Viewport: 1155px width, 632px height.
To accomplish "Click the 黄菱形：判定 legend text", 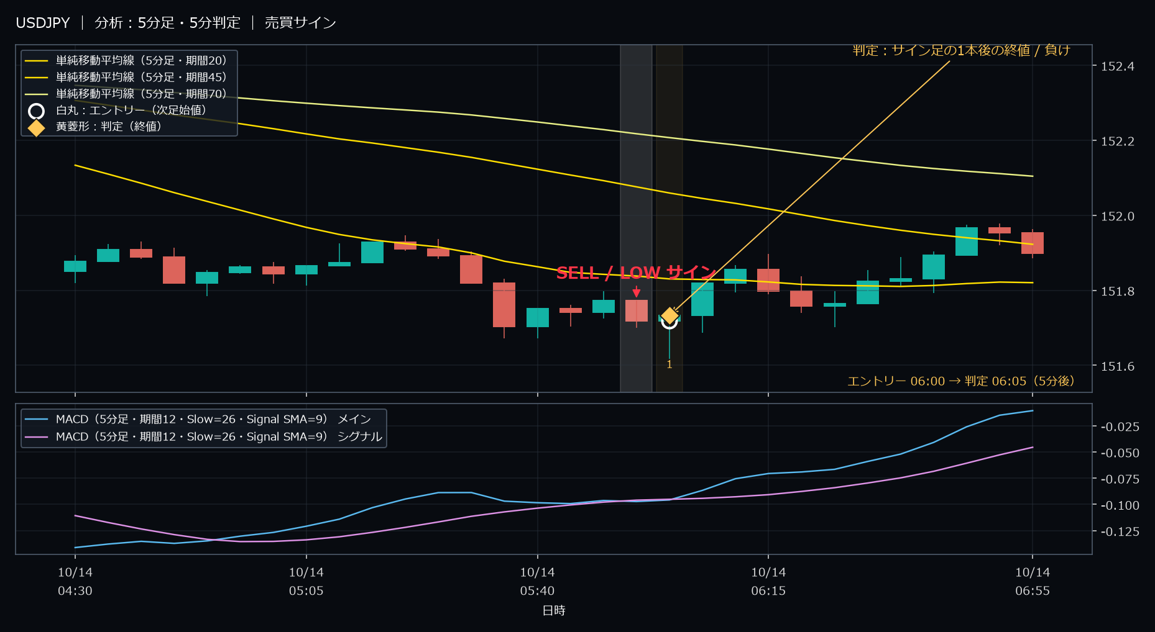I will [x=109, y=126].
